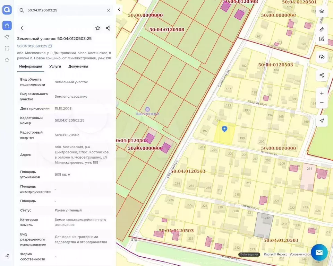Zoom in on the map
Screen dimensions: 333x266
click(x=322, y=93)
